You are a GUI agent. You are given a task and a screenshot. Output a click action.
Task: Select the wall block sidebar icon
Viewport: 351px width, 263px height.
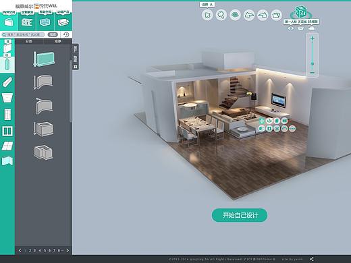7,47
